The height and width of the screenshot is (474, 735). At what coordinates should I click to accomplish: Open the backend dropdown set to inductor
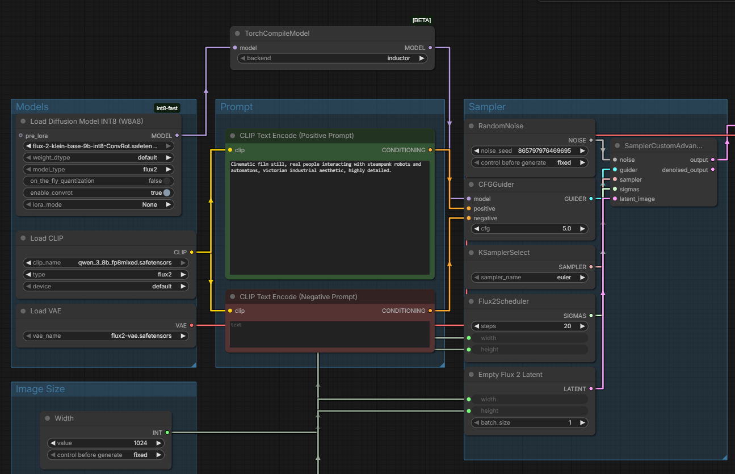coord(332,58)
